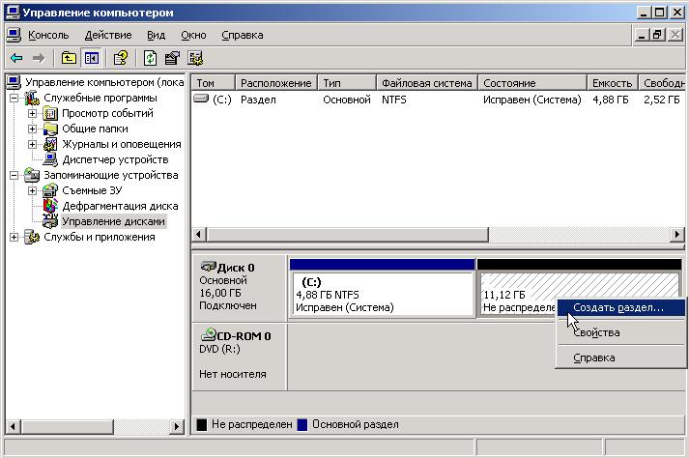Click the console system icon in menu bar
Image resolution: width=689 pixels, height=458 pixels.
pyautogui.click(x=14, y=35)
